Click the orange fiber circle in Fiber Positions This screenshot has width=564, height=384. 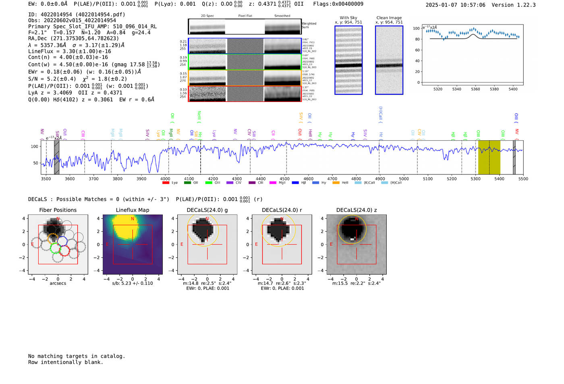coord(53,238)
